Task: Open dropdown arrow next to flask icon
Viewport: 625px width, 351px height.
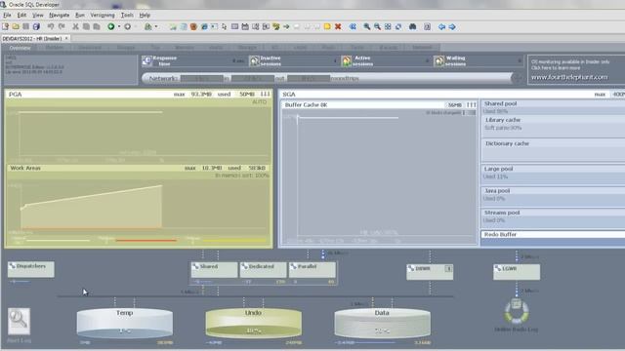Action: click(x=156, y=26)
